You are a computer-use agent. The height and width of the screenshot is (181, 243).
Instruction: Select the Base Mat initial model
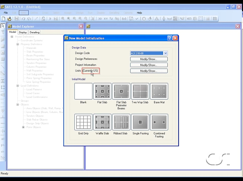click(x=159, y=91)
